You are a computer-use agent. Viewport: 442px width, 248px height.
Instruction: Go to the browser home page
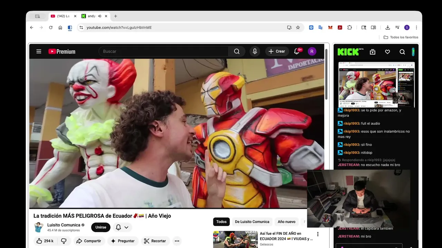(60, 28)
